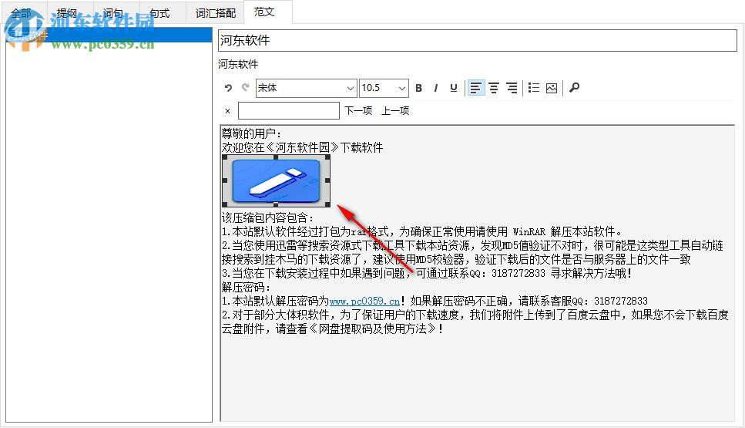The width and height of the screenshot is (745, 428).
Task: Click the text 欢迎您在《河东软件园》下载软件
Action: (x=302, y=147)
